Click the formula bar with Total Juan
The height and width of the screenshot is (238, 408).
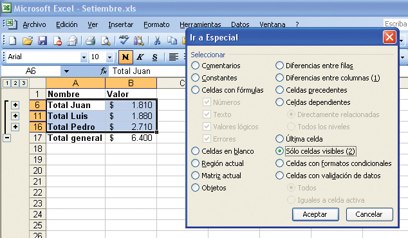click(147, 71)
